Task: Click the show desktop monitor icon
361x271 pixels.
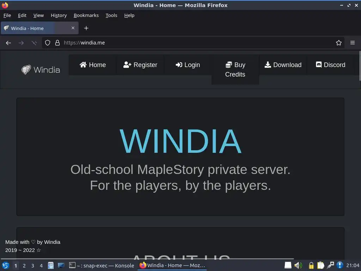Action: 61,265
